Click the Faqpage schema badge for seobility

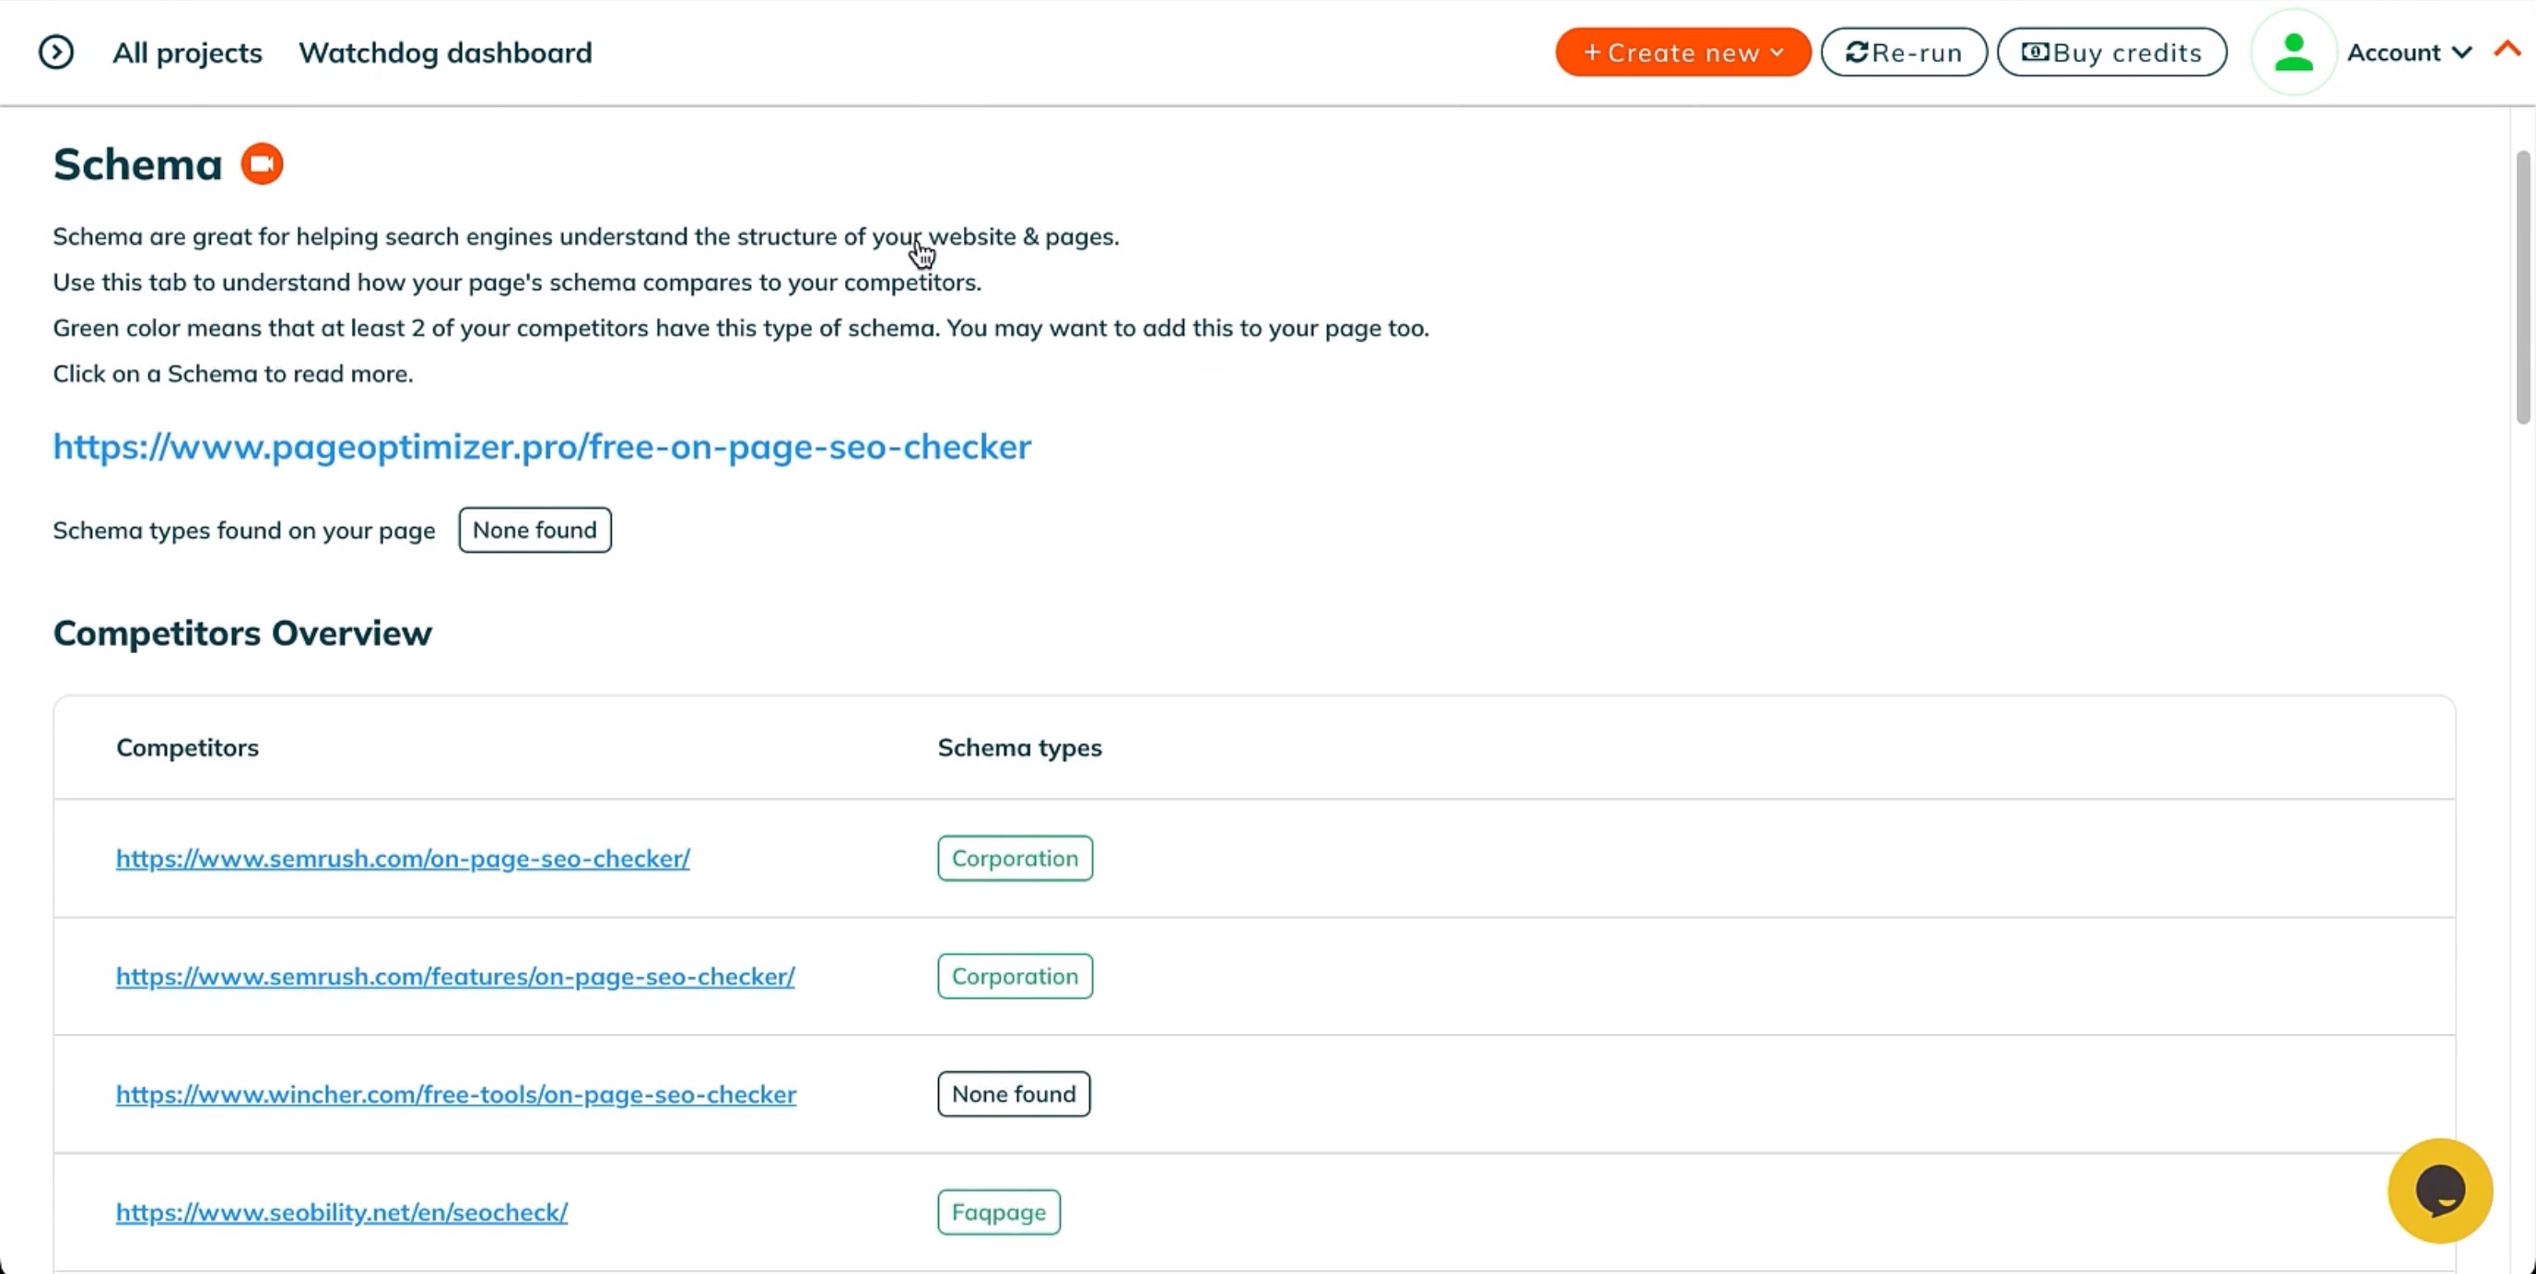point(998,1211)
